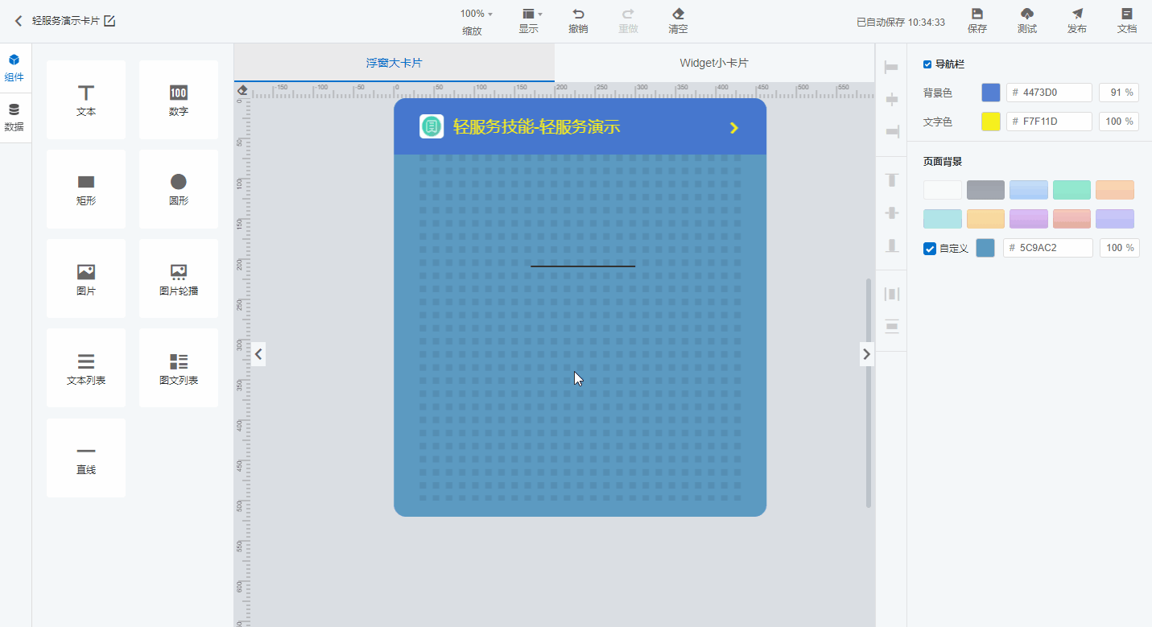Open the Widget小卡片 tab
The image size is (1152, 627).
pos(714,63)
